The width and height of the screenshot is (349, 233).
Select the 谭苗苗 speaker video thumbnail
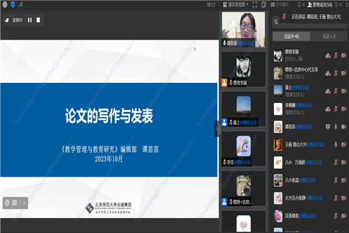244,29
